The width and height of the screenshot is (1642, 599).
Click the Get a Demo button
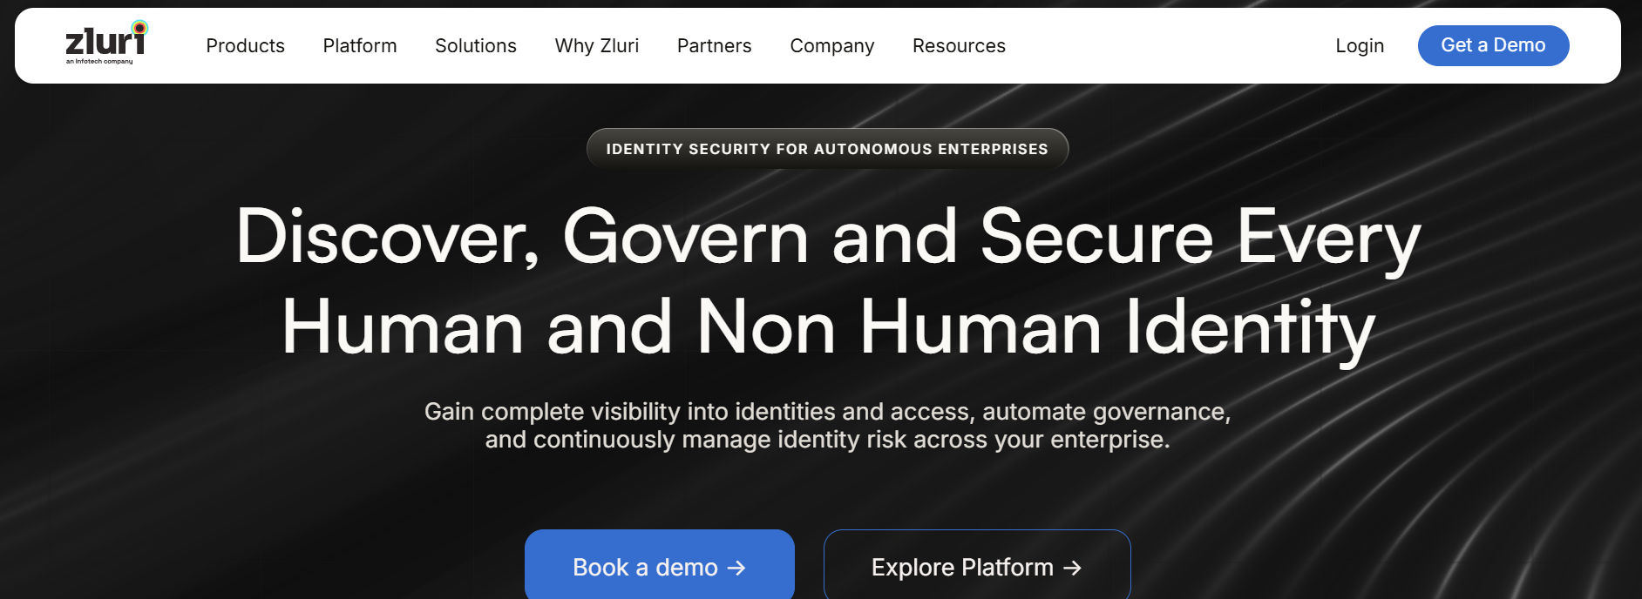pyautogui.click(x=1493, y=45)
